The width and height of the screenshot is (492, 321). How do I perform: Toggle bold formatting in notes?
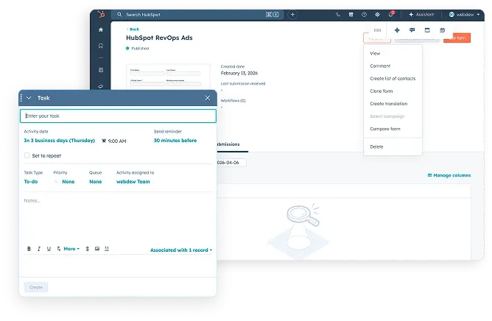pos(29,249)
